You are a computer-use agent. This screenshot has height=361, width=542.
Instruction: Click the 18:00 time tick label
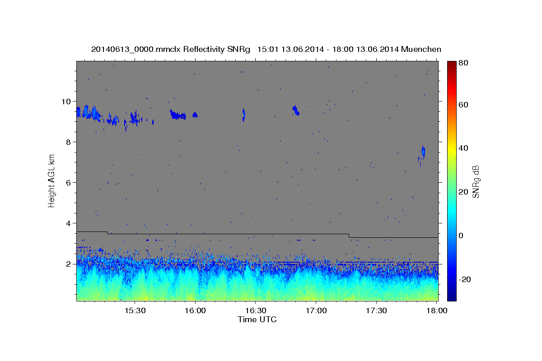437,311
